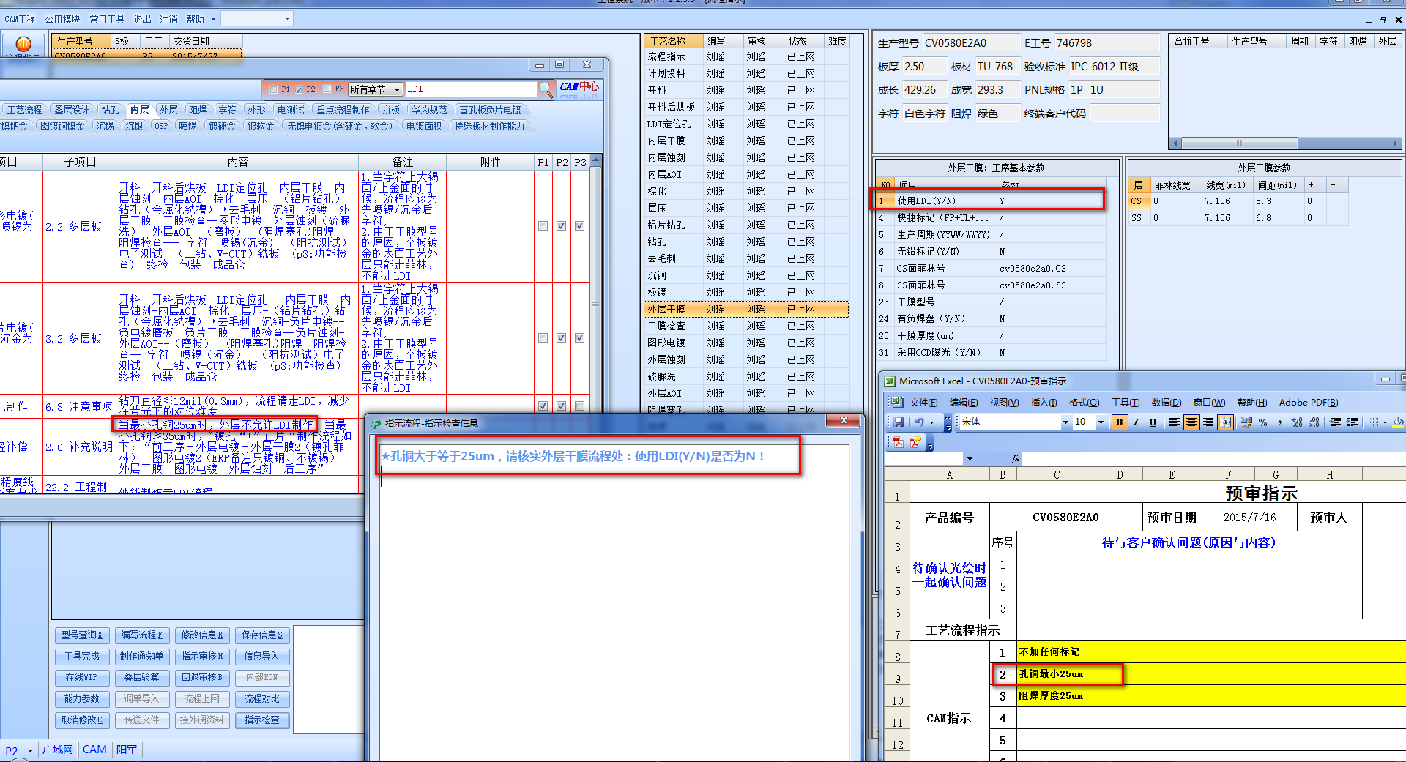Click the 流程对比 button
1406x762 pixels.
262,699
